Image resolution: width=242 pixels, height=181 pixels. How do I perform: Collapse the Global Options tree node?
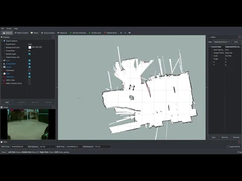[x=2, y=41]
